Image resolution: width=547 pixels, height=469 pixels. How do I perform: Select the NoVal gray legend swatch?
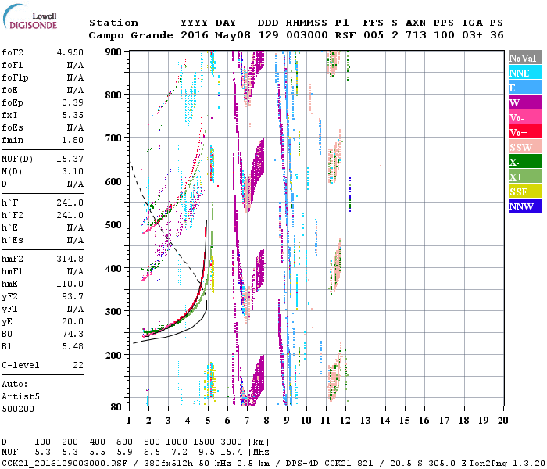click(525, 58)
